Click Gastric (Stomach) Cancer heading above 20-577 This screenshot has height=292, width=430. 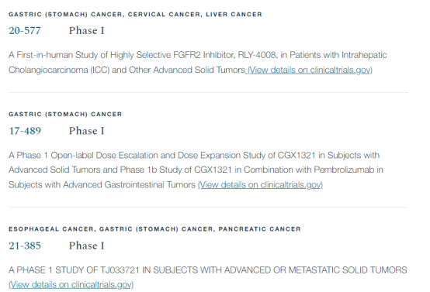(65, 14)
